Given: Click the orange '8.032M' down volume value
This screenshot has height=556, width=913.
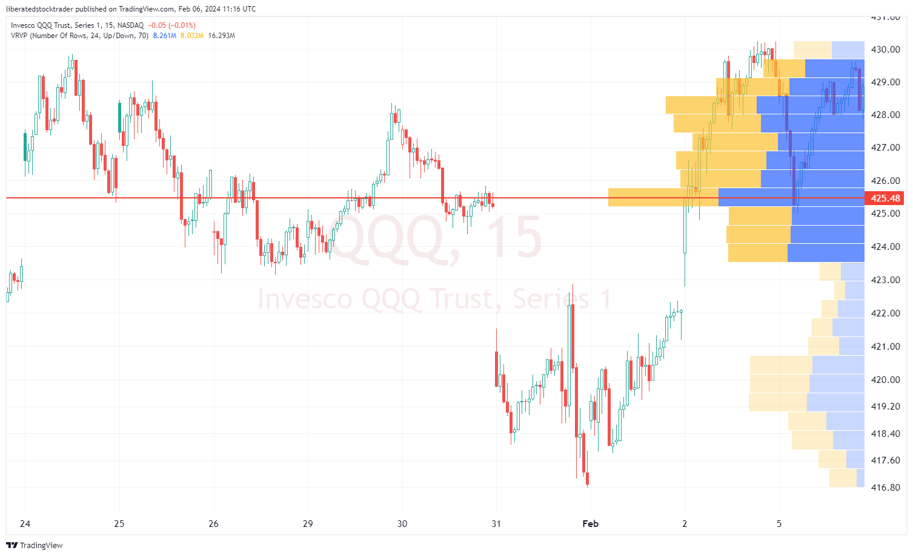Looking at the screenshot, I should 192,36.
